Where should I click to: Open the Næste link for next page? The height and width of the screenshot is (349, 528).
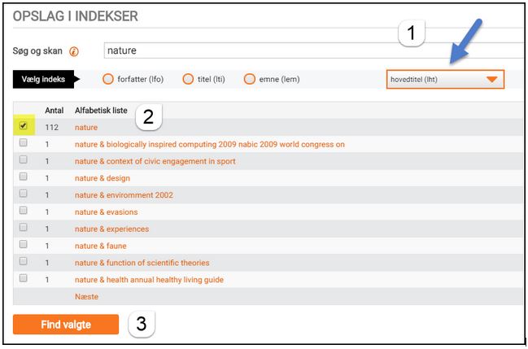[86, 297]
